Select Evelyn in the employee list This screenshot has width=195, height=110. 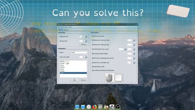73,71
